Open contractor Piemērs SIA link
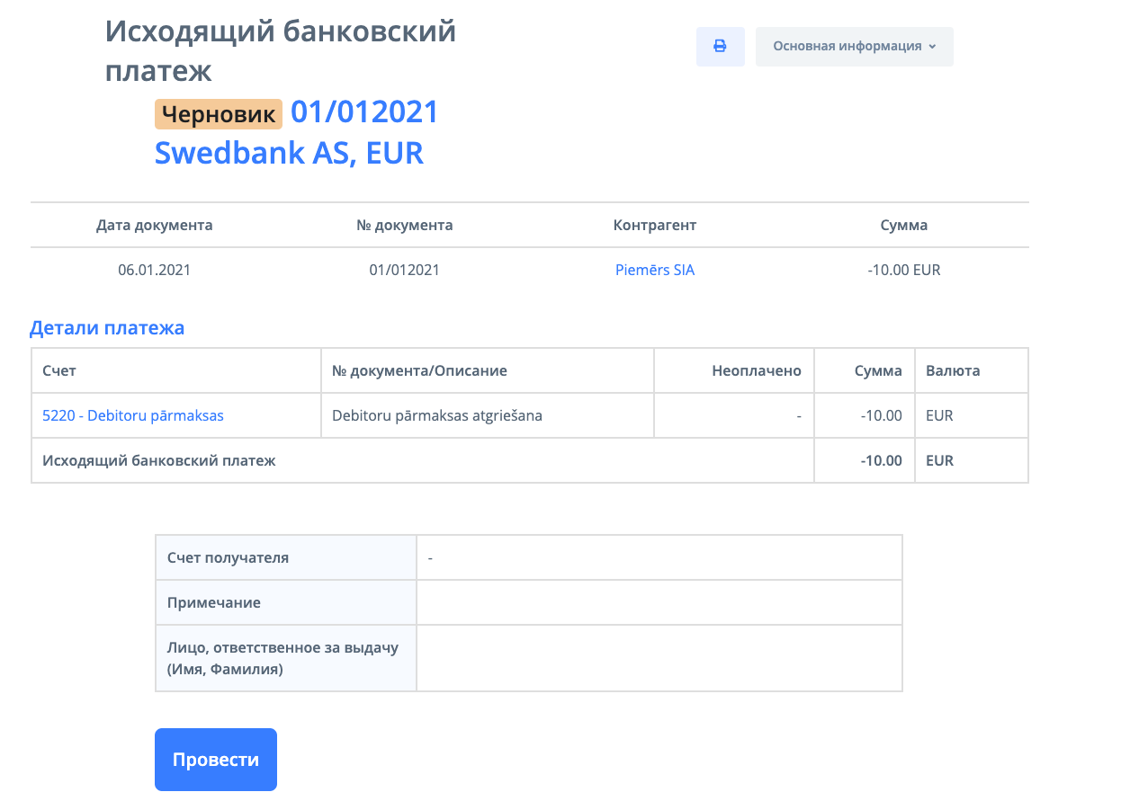 coord(655,270)
